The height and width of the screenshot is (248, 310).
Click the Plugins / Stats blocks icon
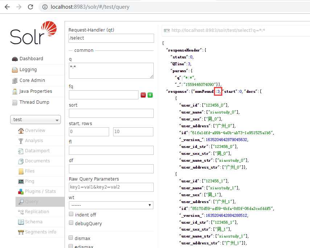point(21,191)
